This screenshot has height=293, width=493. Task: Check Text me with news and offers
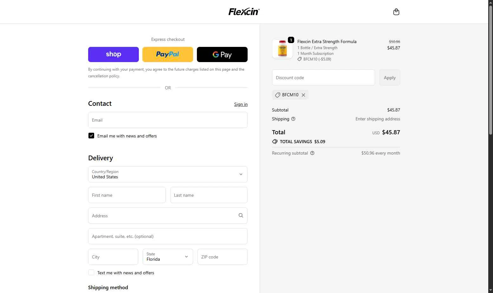[x=91, y=272]
